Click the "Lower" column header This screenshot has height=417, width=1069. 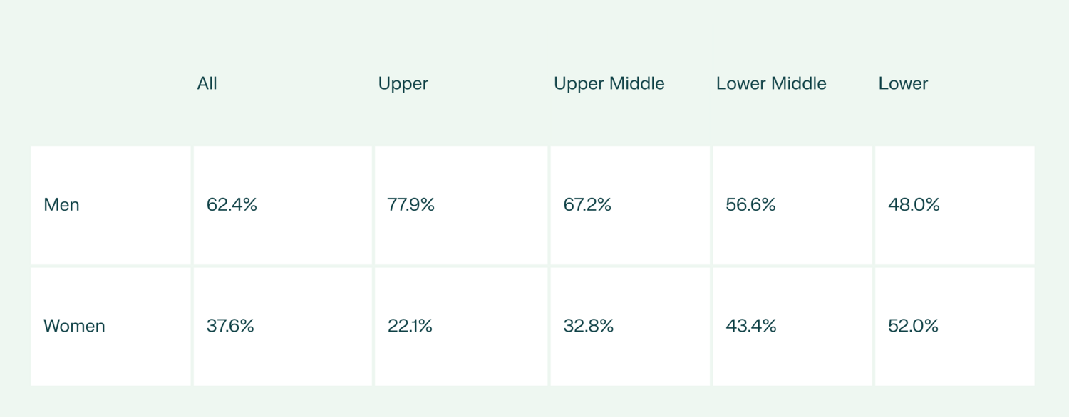(903, 83)
